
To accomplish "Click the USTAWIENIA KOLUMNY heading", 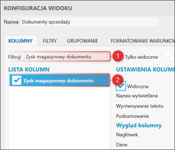I will [x=146, y=69].
